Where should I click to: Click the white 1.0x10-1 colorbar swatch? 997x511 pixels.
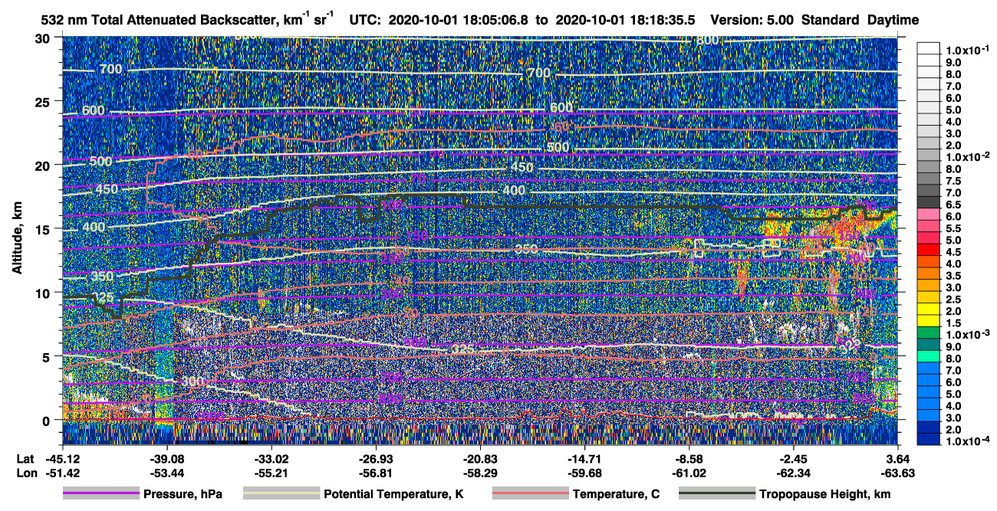(930, 50)
